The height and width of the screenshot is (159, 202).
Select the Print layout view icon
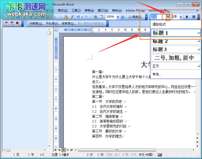coord(63,150)
